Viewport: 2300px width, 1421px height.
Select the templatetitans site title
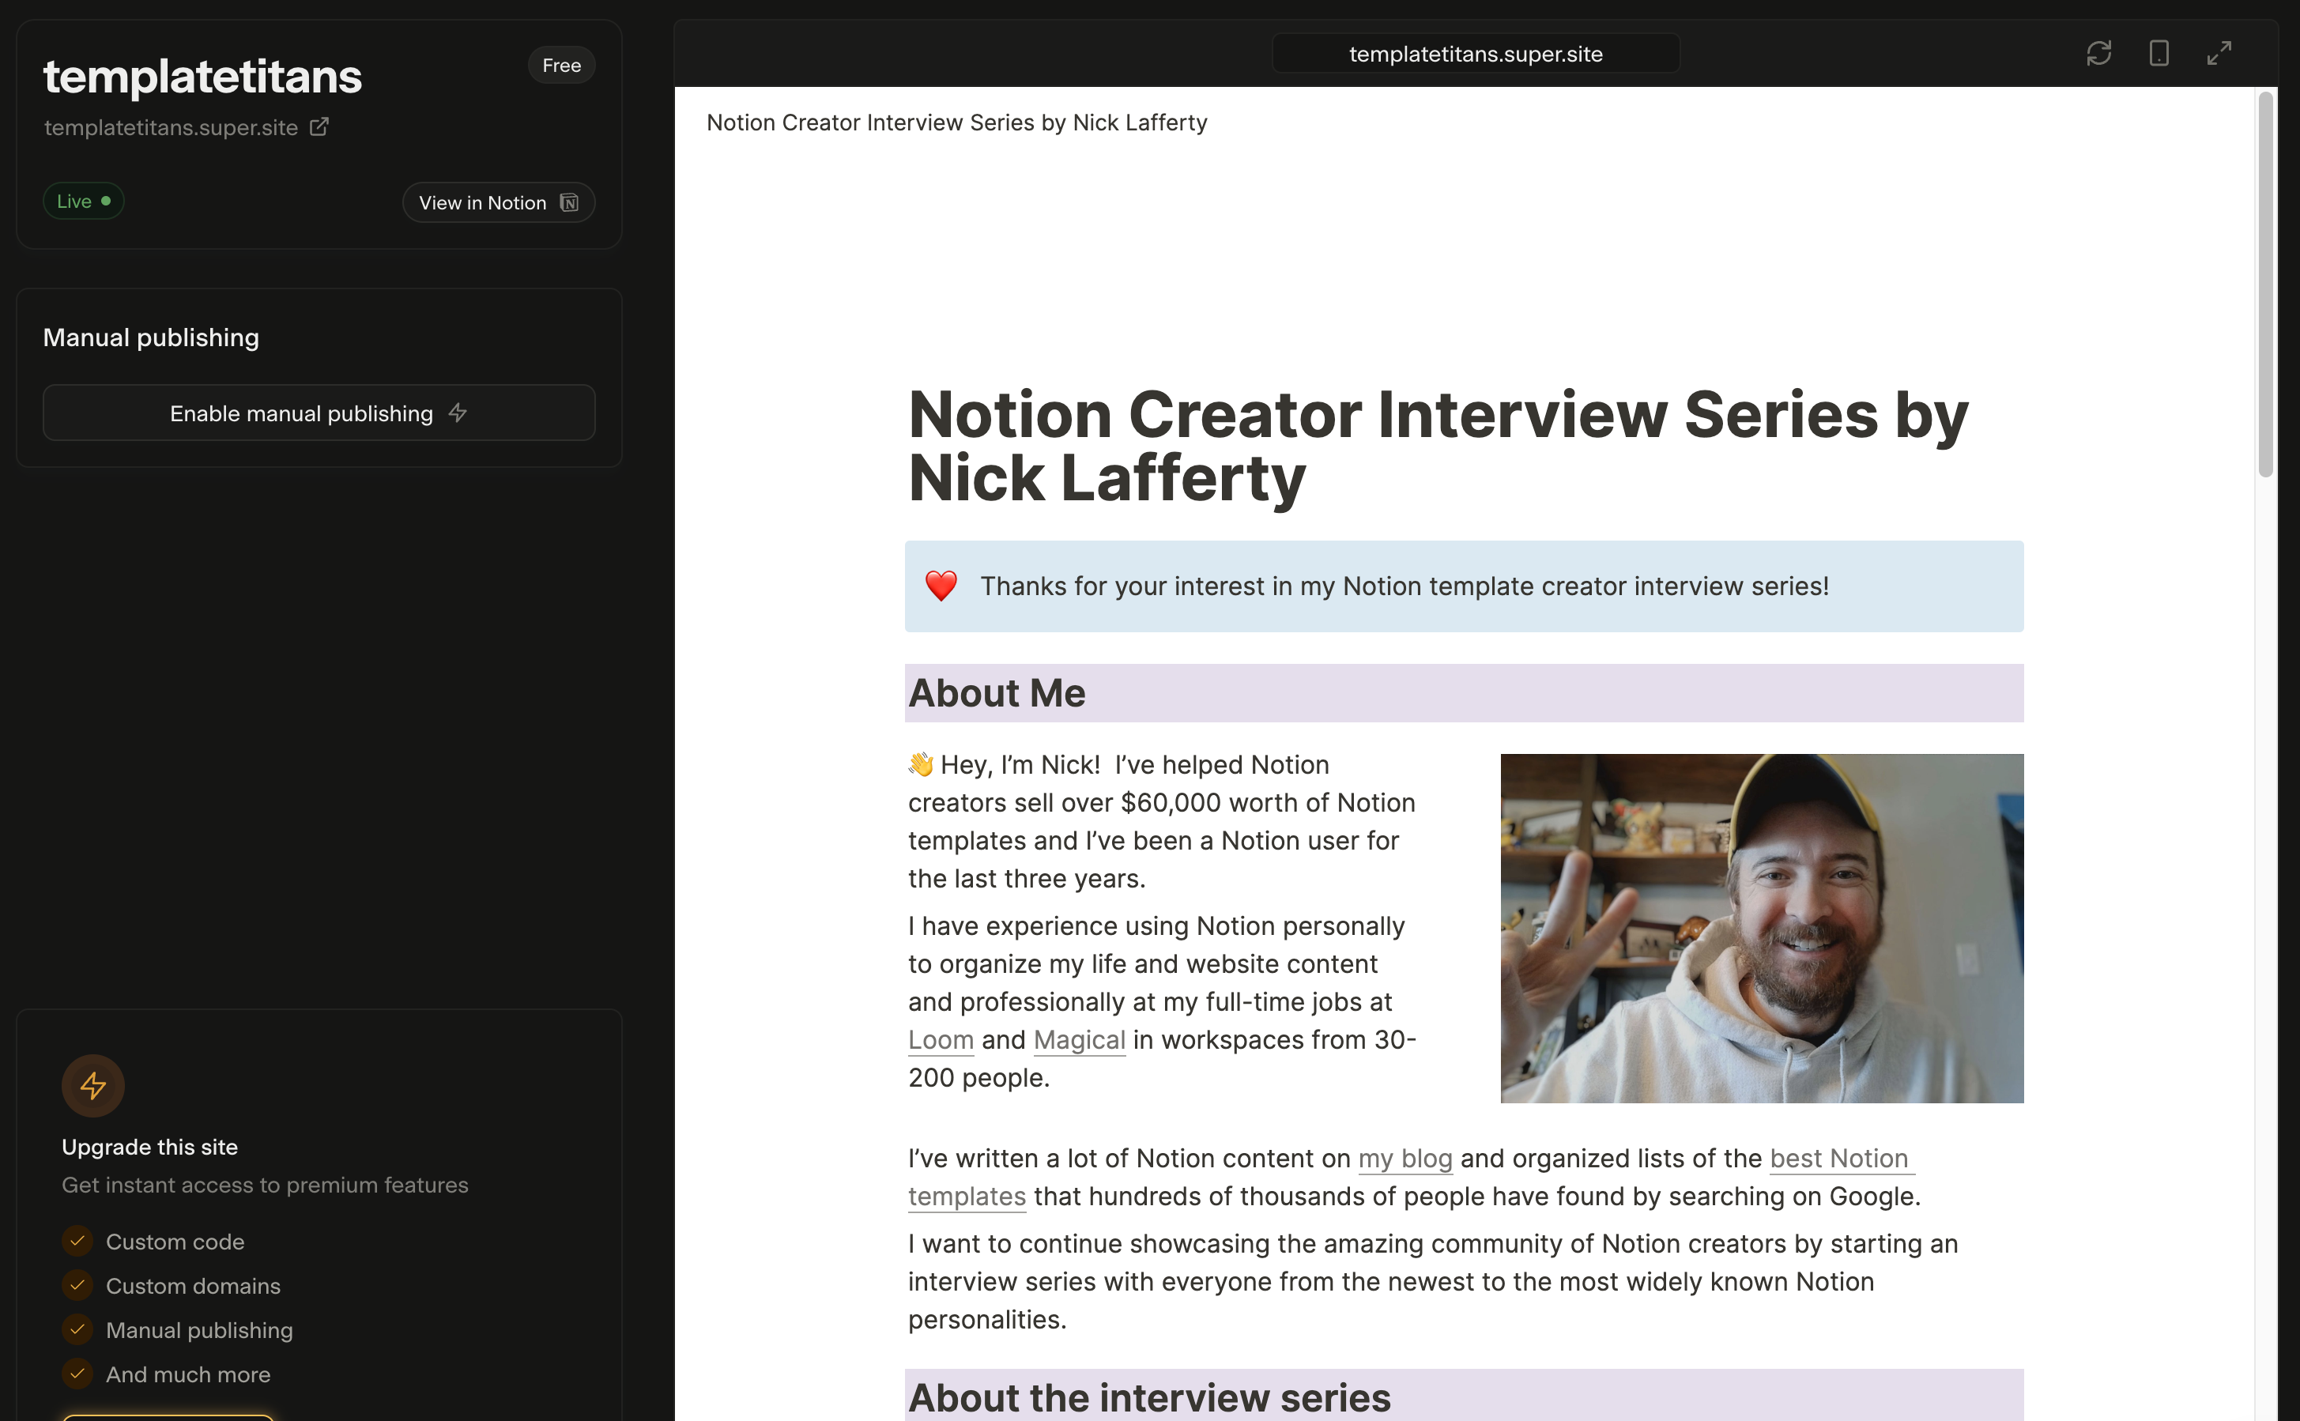[x=202, y=77]
